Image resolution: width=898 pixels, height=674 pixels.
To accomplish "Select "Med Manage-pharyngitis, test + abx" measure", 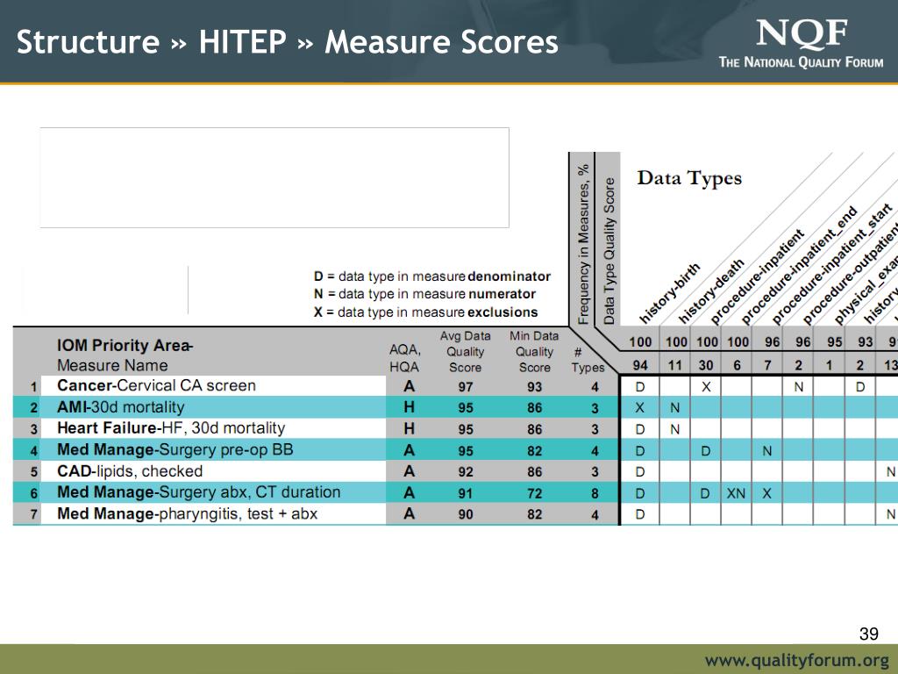I will point(188,513).
